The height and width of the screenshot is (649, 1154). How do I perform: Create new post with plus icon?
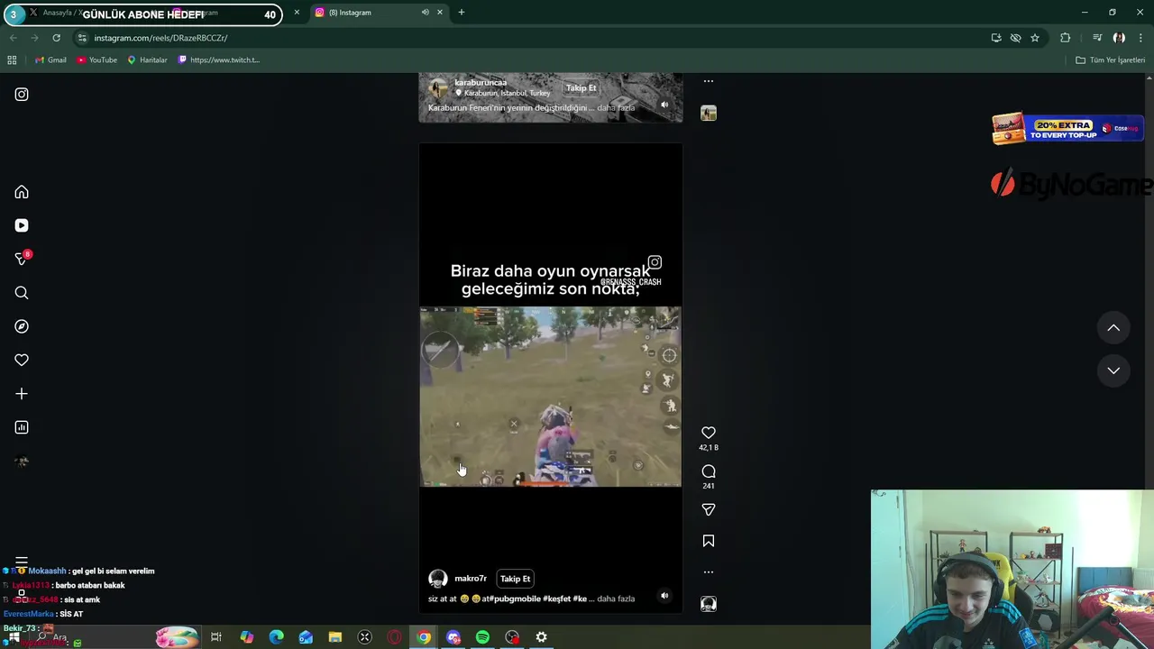click(x=22, y=394)
